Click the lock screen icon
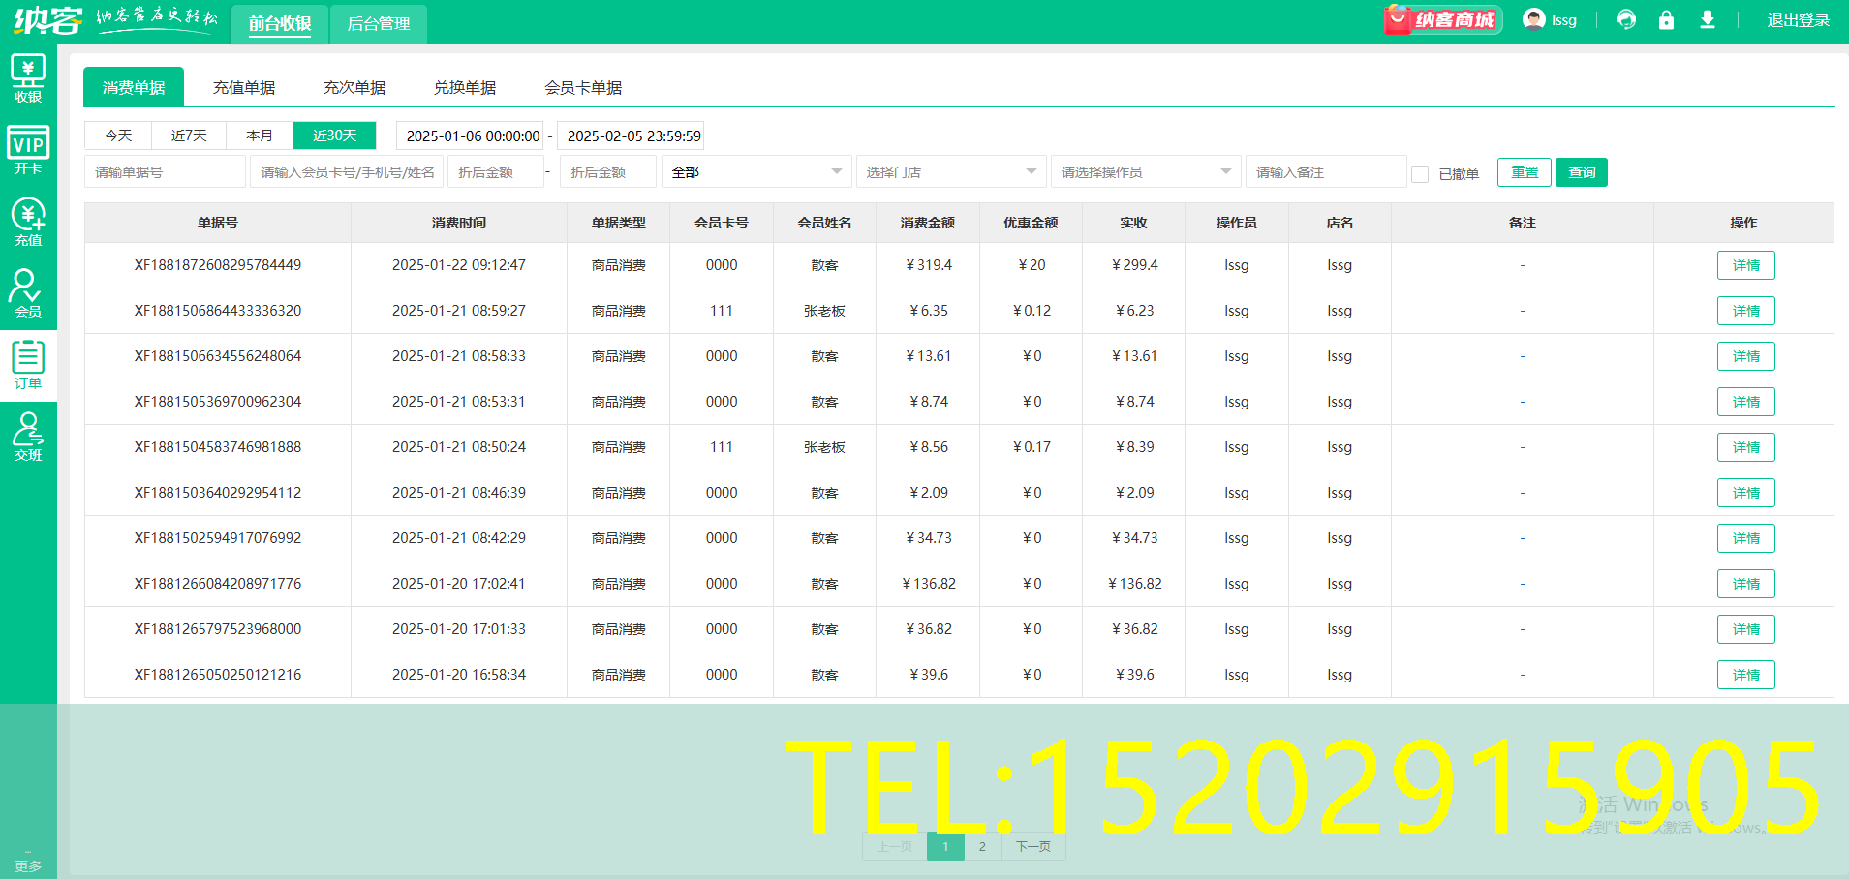Viewport: 1849px width, 879px height. coord(1666,20)
